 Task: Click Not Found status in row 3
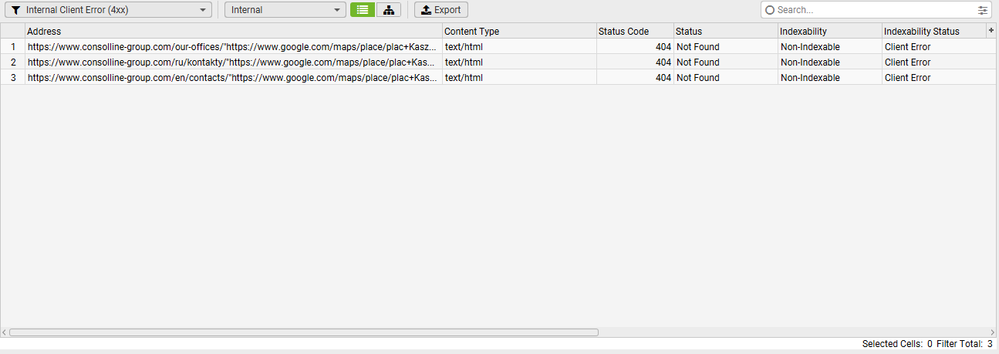(x=726, y=77)
